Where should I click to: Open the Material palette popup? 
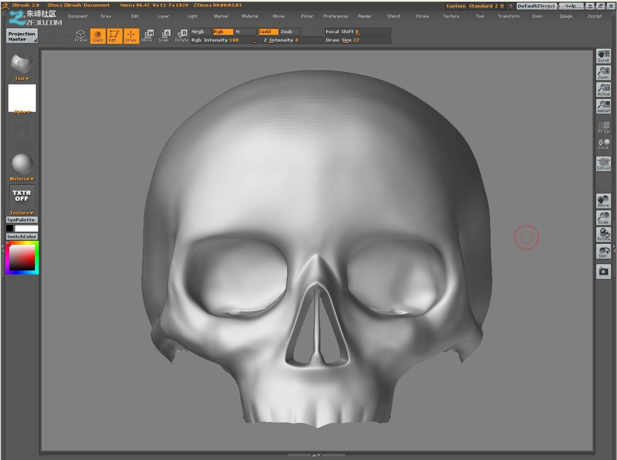21,179
